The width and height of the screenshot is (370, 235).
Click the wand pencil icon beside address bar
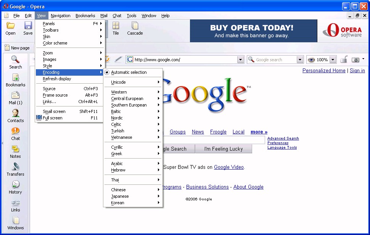pyautogui.click(x=118, y=60)
